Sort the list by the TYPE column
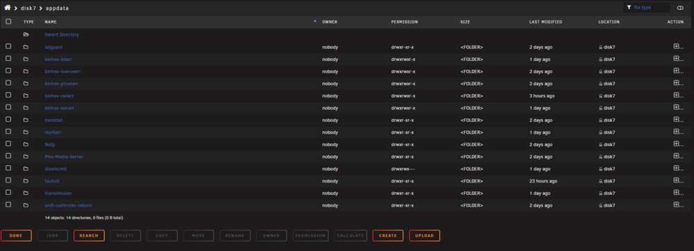Image resolution: width=694 pixels, height=251 pixels. click(28, 21)
